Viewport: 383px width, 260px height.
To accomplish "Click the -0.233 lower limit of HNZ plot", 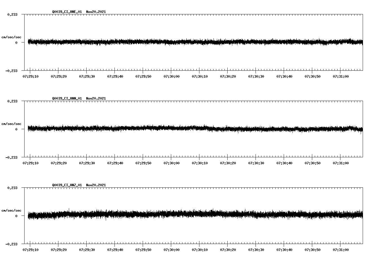I will (11, 244).
